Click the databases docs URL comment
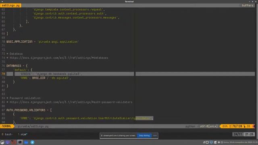258x145 pixels. [x=57, y=58]
